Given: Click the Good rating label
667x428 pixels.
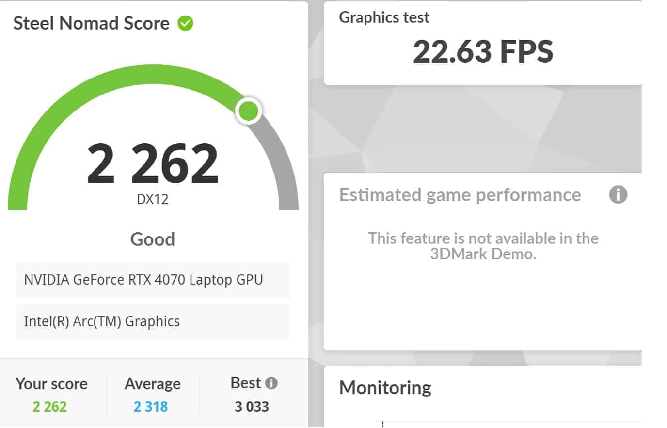Looking at the screenshot, I should pos(153,239).
